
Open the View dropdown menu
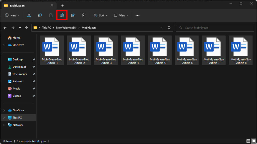tap(121, 15)
